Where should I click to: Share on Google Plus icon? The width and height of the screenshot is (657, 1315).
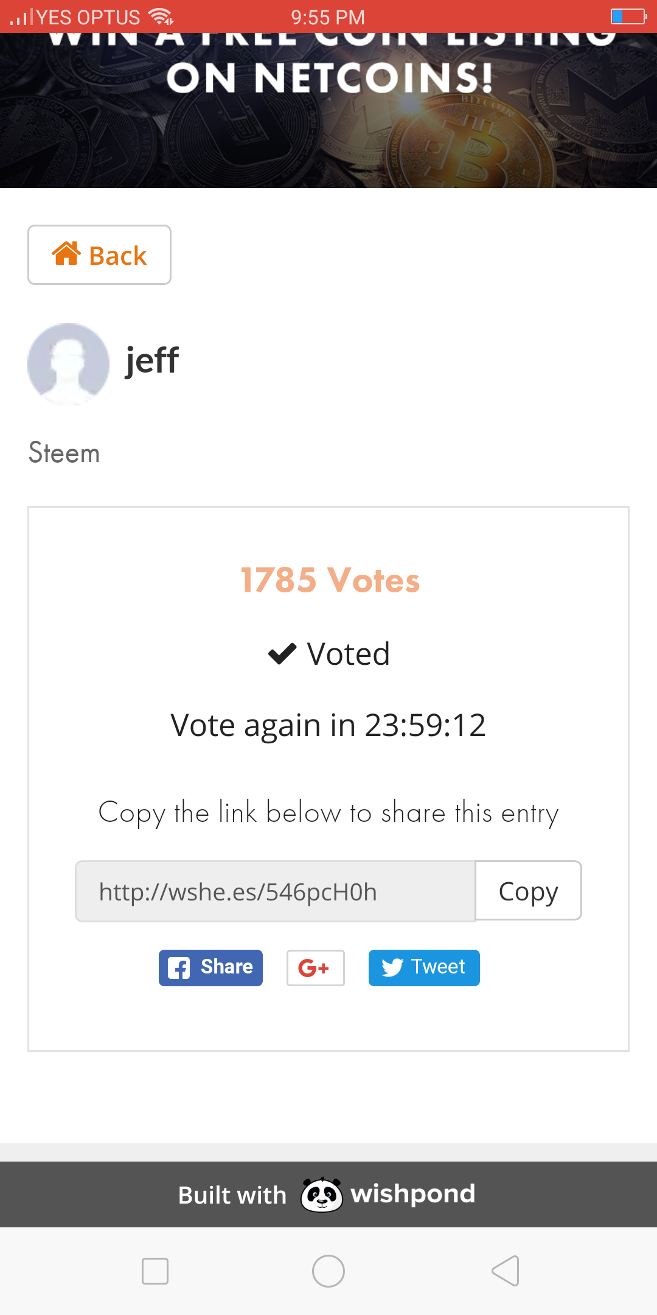pos(315,968)
